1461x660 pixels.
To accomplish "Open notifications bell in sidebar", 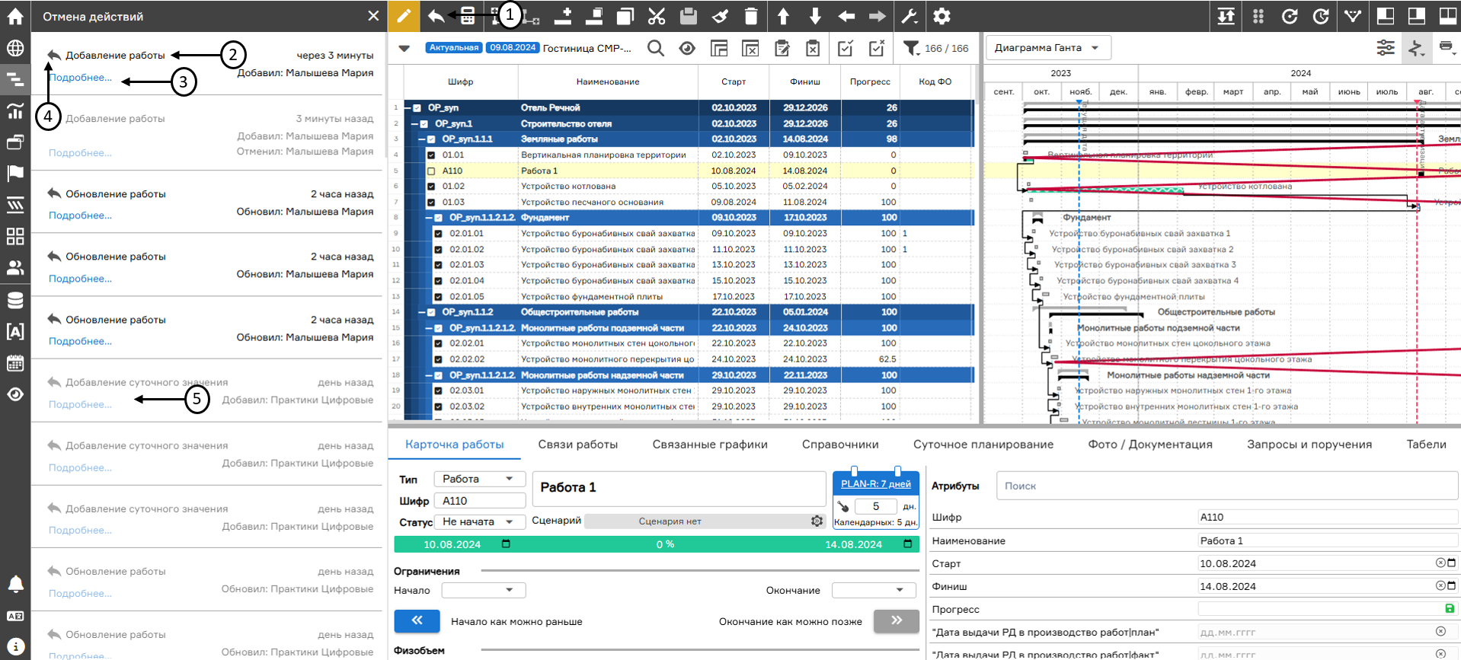I will coord(15,584).
